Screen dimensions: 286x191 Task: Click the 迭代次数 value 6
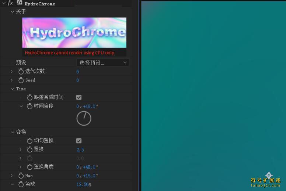click(x=77, y=72)
